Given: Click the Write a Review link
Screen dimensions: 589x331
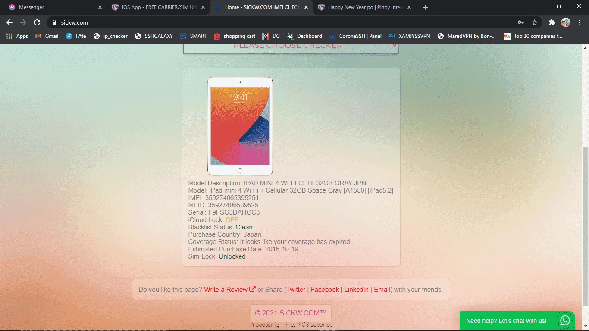Looking at the screenshot, I should click(230, 290).
